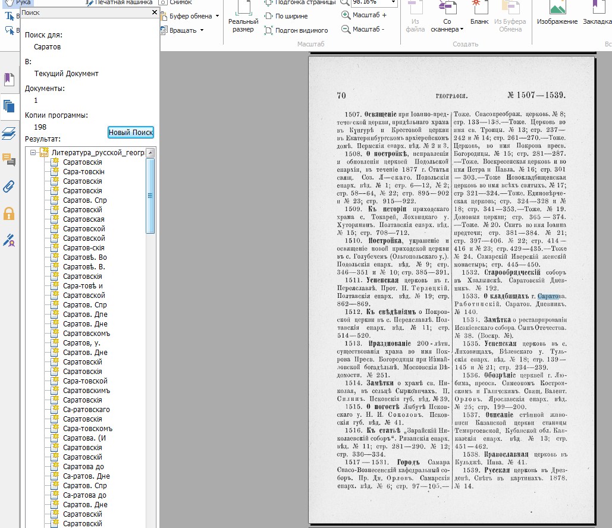This screenshot has height=528, width=612.
Task: Add a Закладка bookmark
Action: click(597, 14)
